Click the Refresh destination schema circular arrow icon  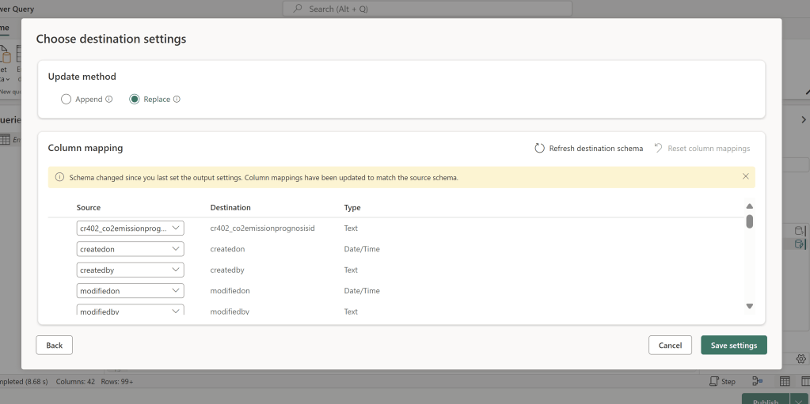pyautogui.click(x=540, y=148)
